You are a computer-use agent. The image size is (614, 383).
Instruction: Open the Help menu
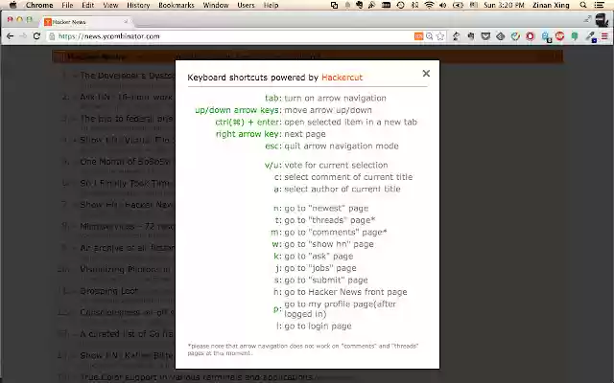(271, 5)
